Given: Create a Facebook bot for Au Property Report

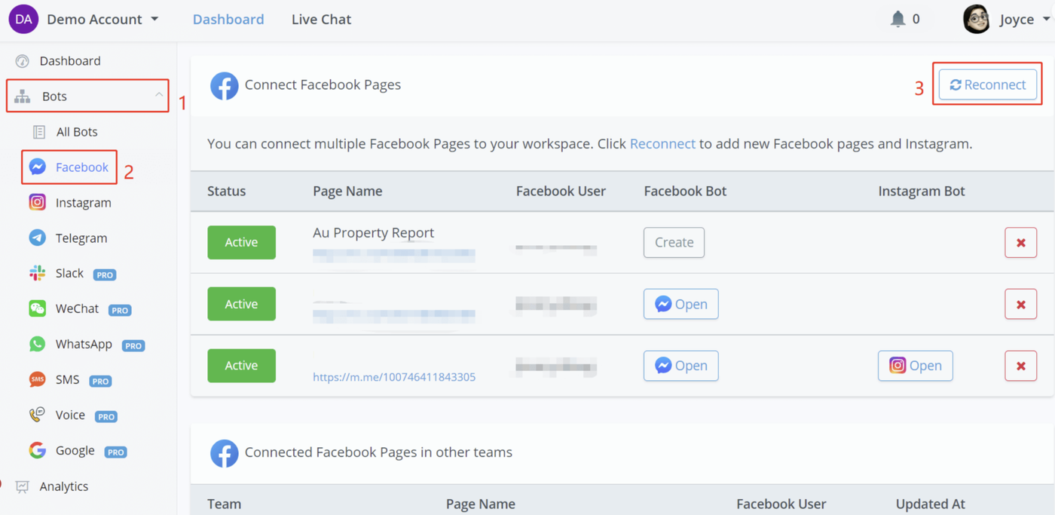Looking at the screenshot, I should (x=674, y=243).
